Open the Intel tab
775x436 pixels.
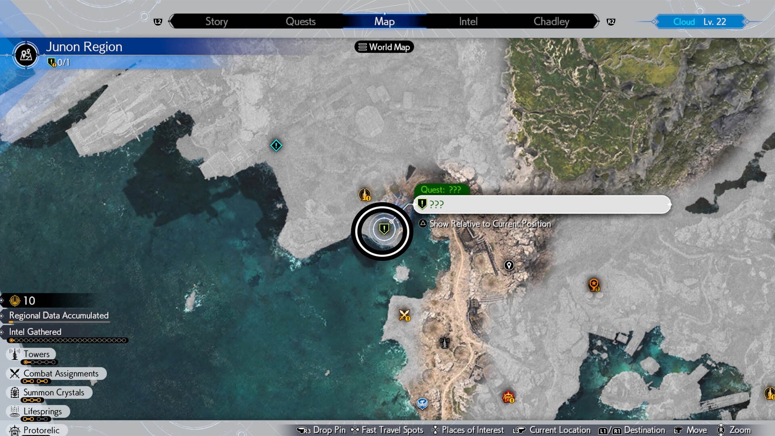(x=468, y=21)
